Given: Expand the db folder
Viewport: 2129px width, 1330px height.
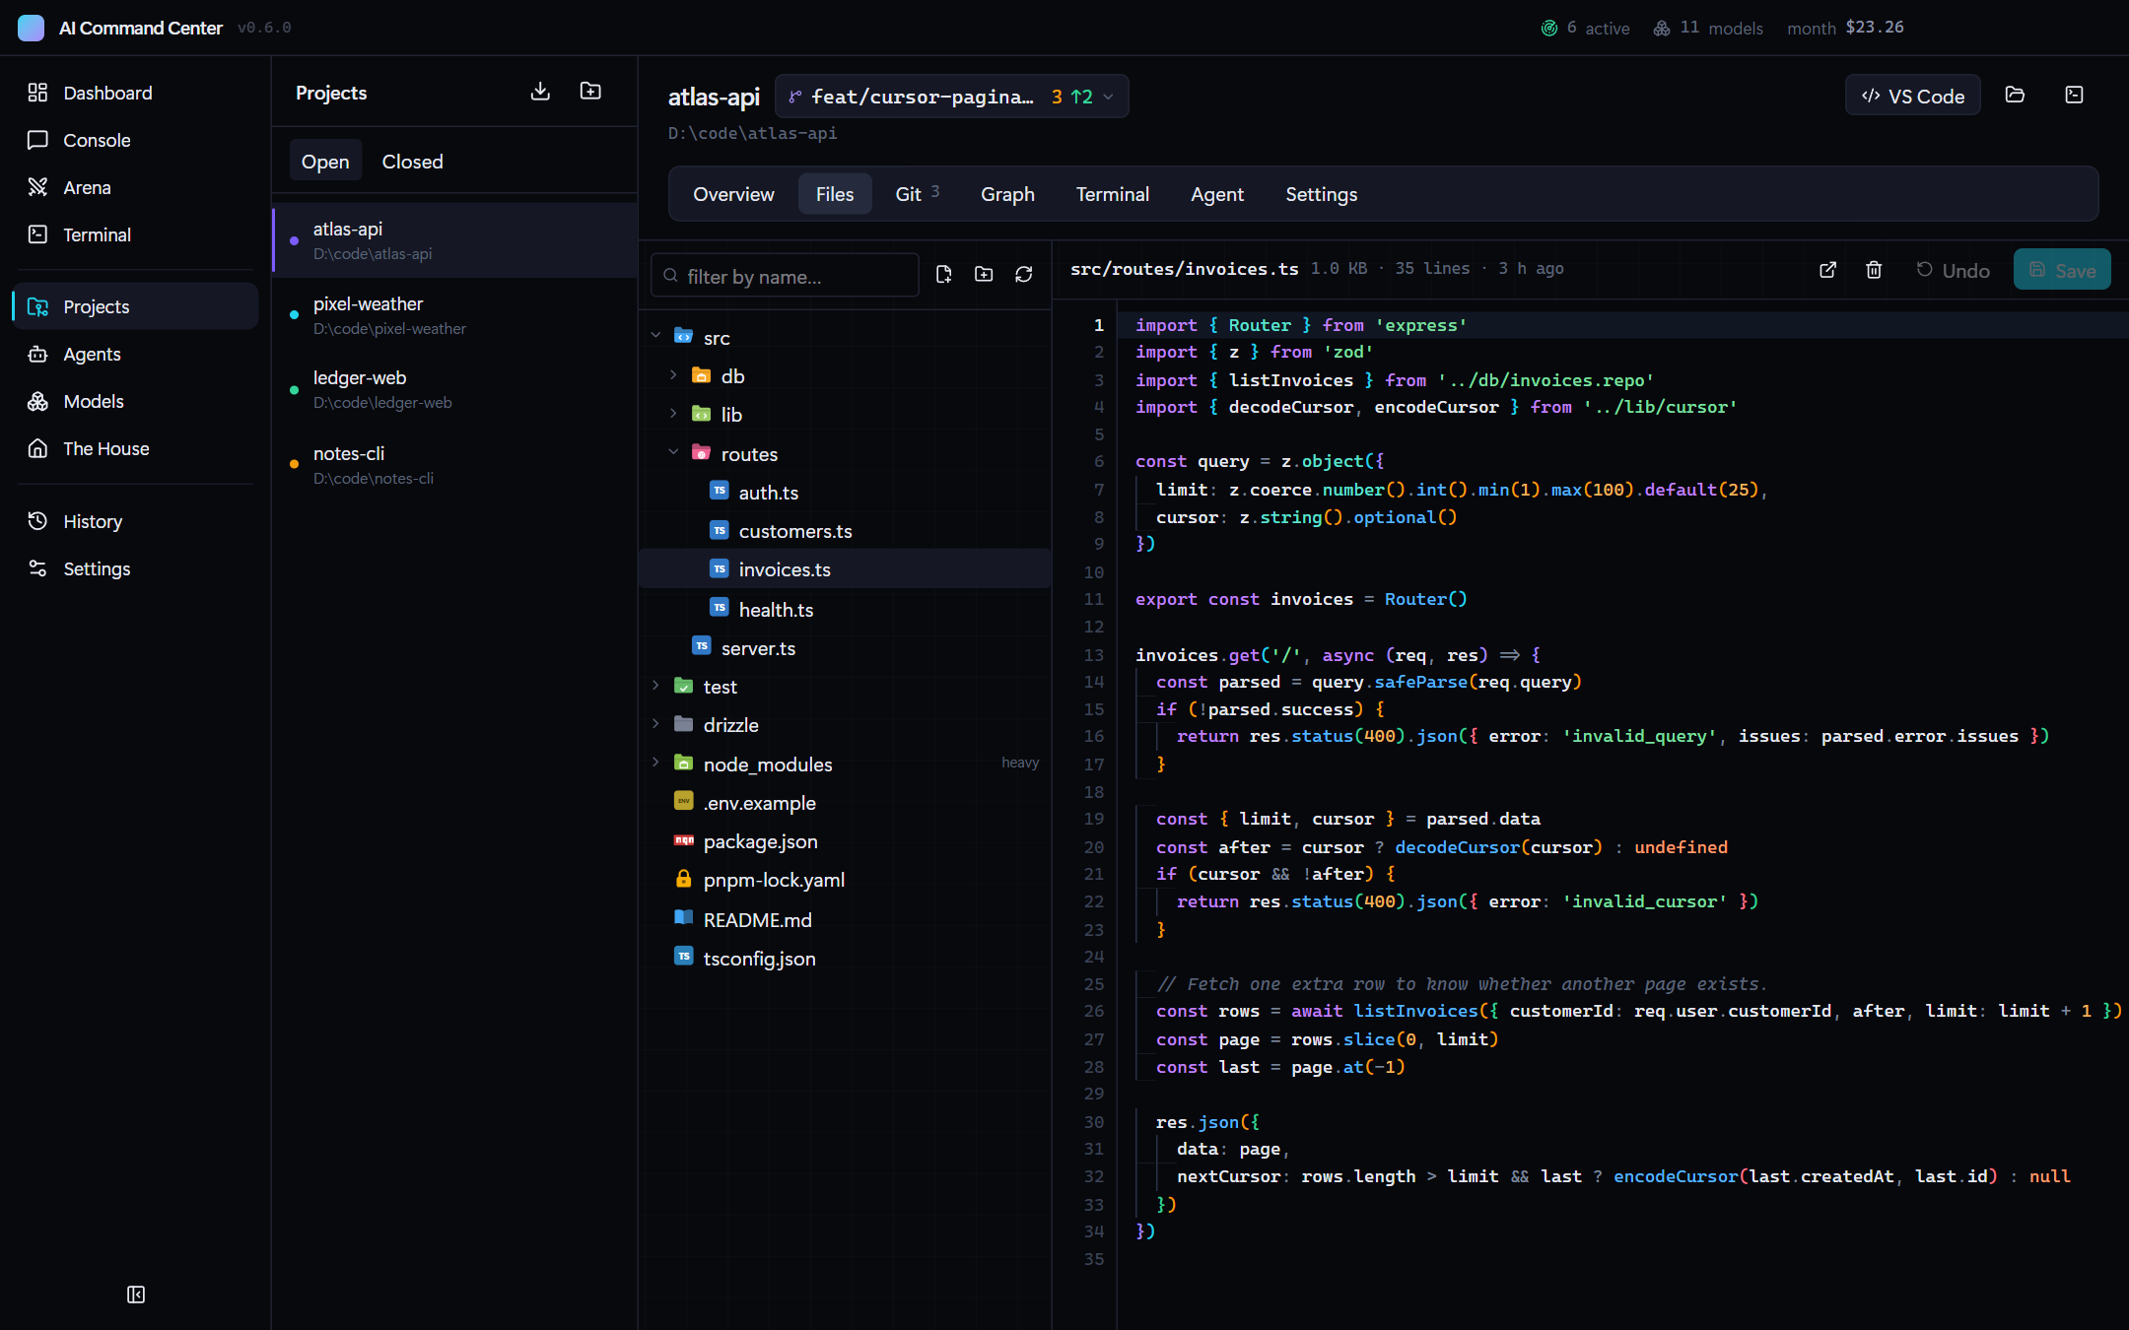Looking at the screenshot, I should (674, 375).
